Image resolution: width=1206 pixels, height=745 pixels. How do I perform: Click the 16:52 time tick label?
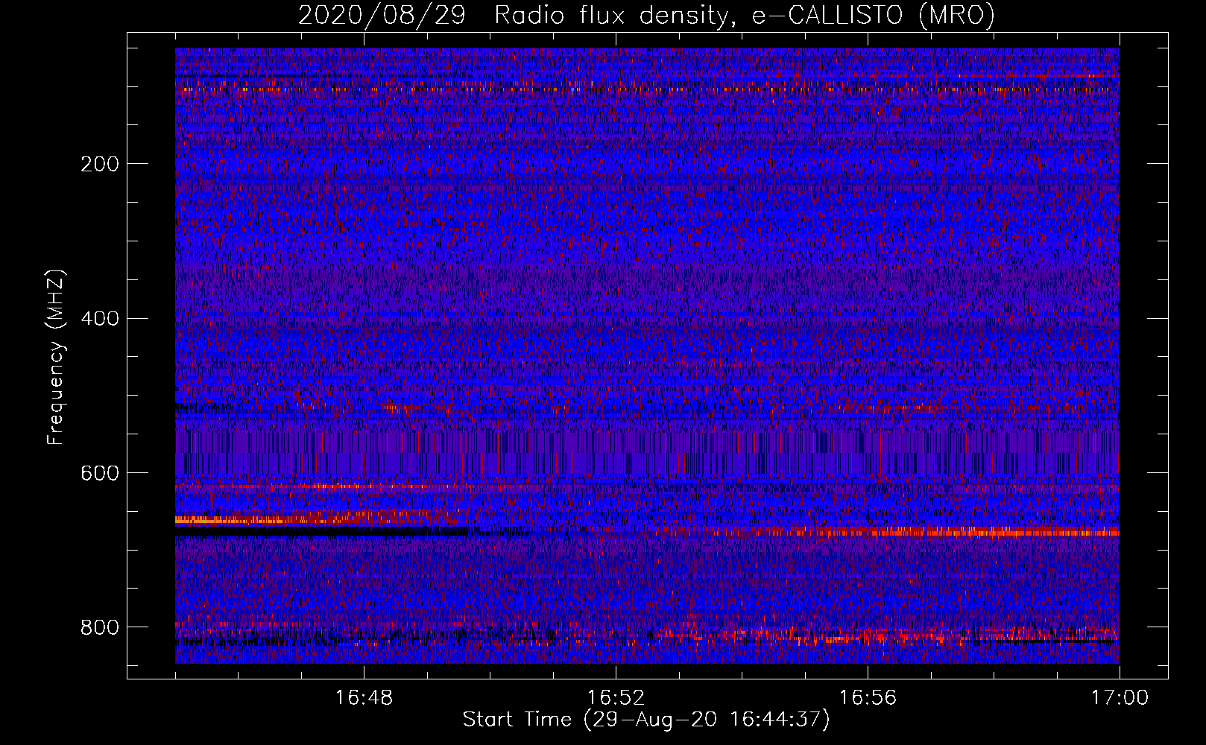point(616,698)
